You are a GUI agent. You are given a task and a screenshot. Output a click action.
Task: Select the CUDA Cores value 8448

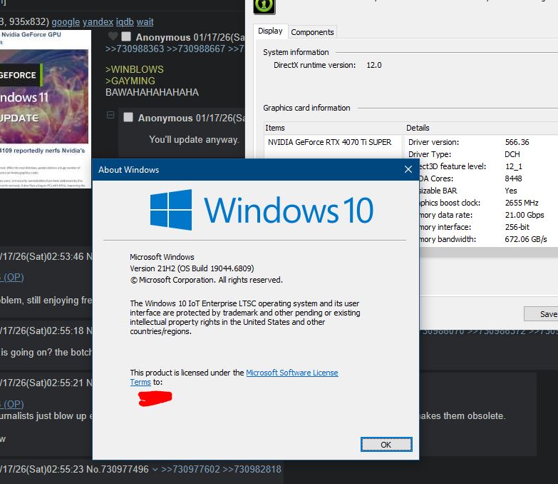(x=513, y=178)
